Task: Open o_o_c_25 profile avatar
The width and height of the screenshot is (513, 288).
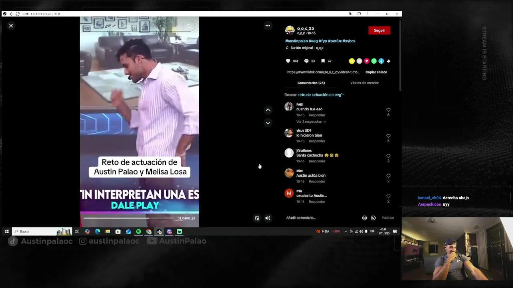Action: point(290,30)
